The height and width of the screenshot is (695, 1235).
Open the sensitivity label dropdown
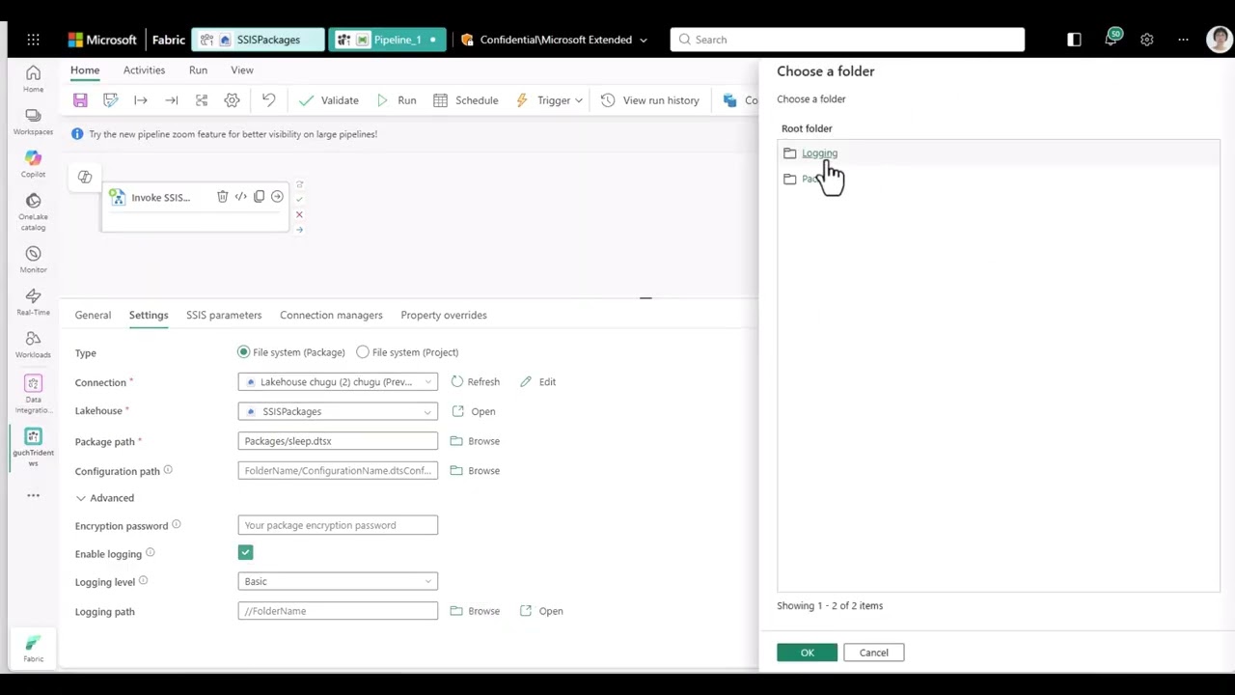click(554, 40)
